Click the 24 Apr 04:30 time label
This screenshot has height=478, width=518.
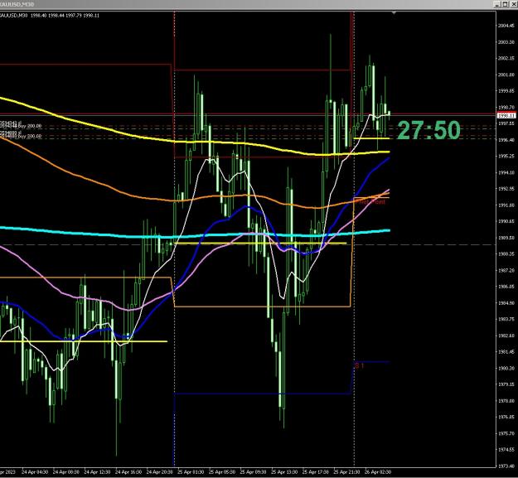(35, 472)
